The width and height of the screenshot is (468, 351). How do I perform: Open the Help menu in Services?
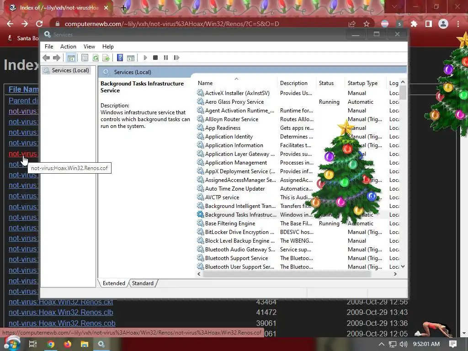point(108,47)
